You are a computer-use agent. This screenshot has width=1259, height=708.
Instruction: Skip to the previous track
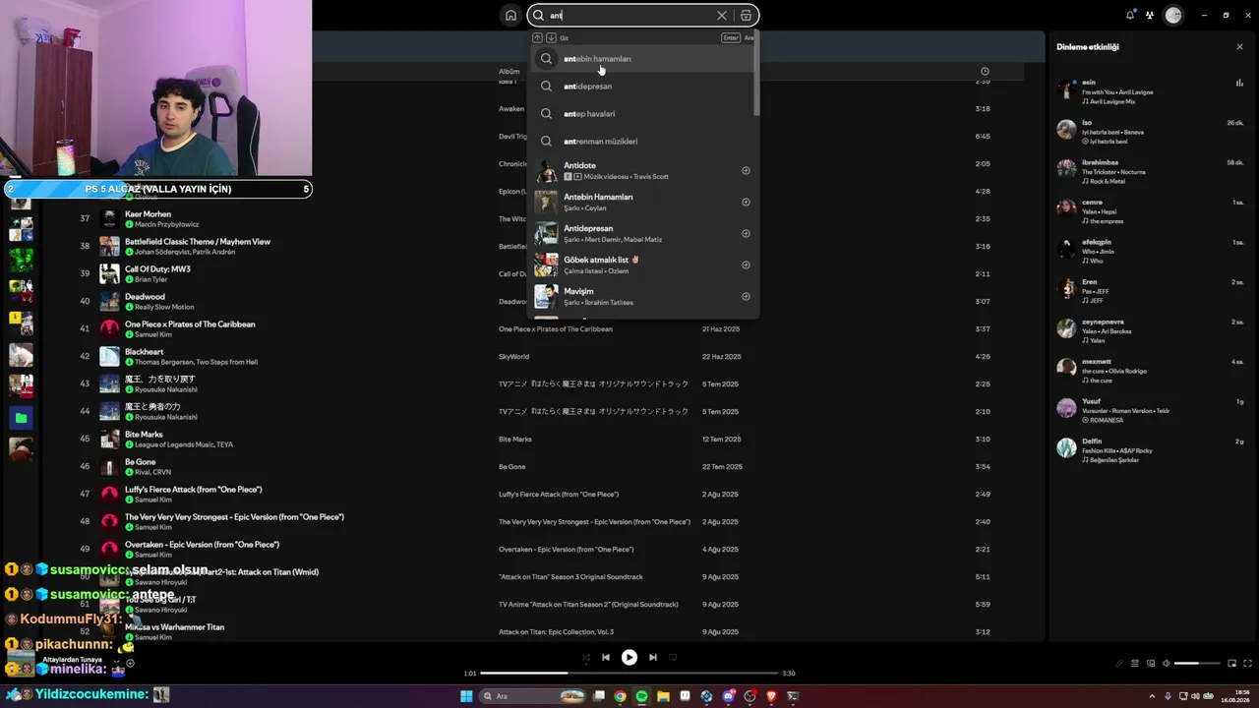606,658
